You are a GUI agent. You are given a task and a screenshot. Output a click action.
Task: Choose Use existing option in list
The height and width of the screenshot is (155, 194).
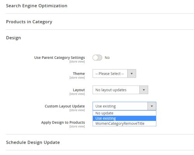tap(124, 118)
